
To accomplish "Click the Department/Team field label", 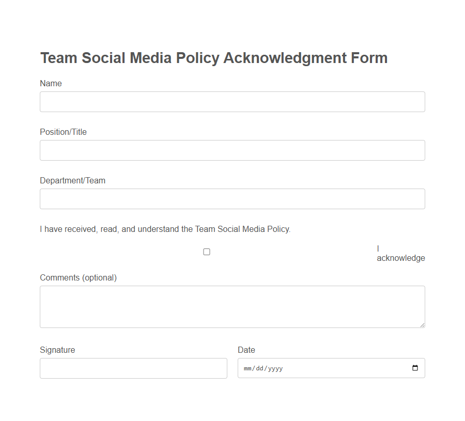I will pos(72,180).
